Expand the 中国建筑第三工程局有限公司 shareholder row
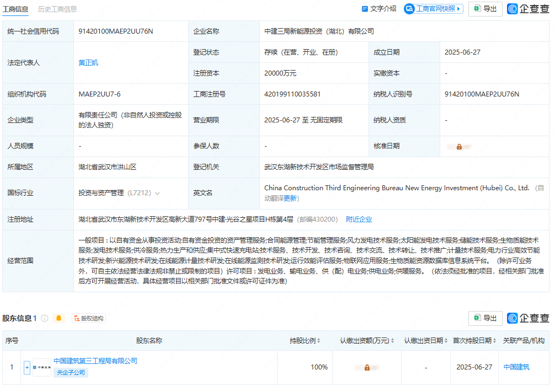The height and width of the screenshot is (386, 555). (27, 368)
